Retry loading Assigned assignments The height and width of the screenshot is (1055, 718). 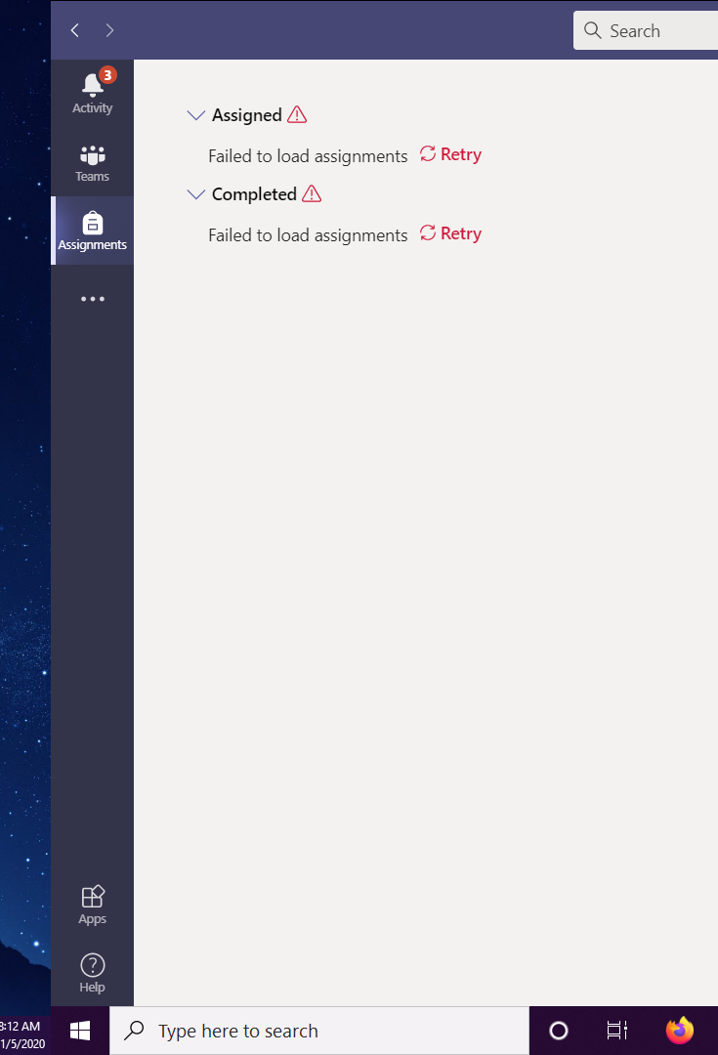coord(451,154)
